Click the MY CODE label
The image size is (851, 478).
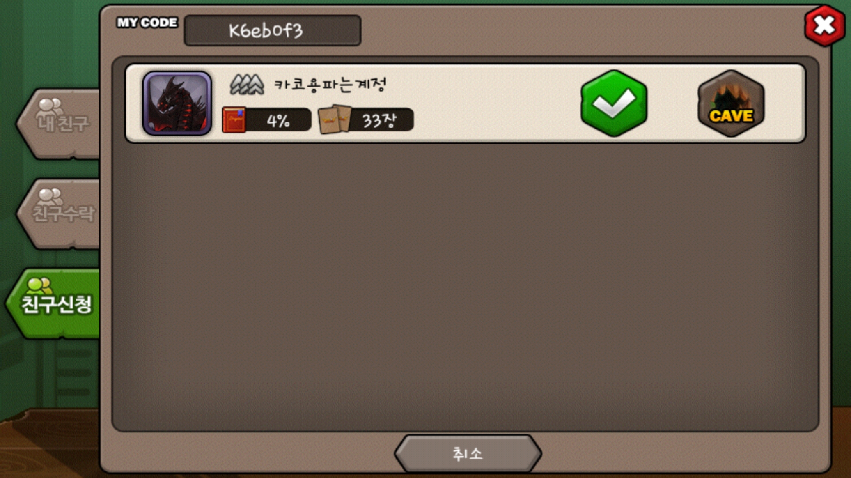[x=147, y=23]
